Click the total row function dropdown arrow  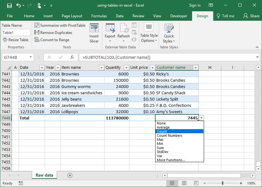tap(202, 118)
